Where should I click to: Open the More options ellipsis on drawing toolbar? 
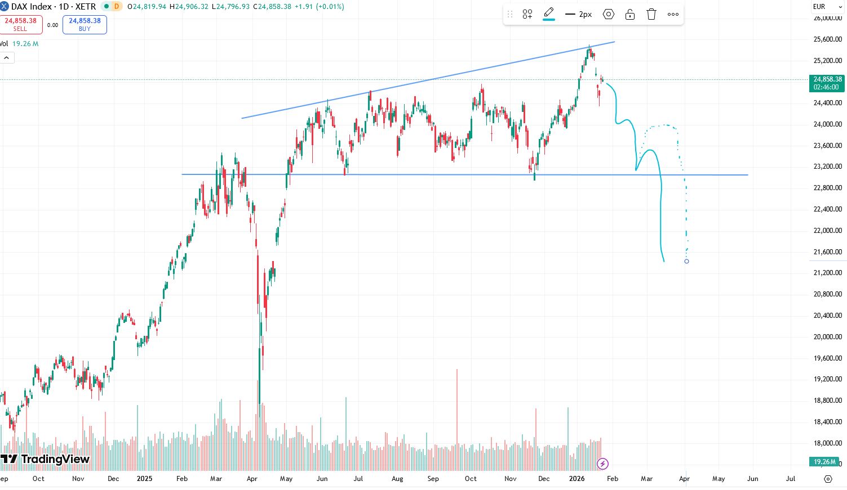tap(673, 14)
